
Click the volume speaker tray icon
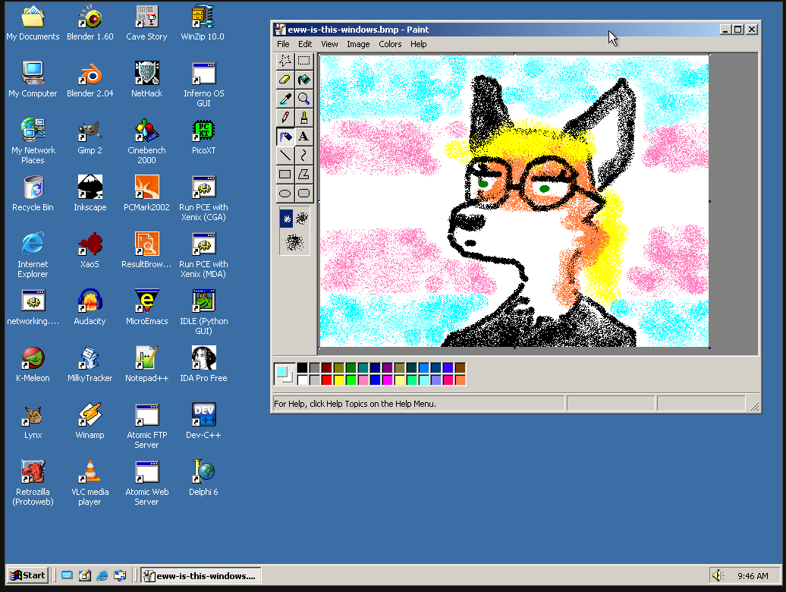tap(718, 575)
